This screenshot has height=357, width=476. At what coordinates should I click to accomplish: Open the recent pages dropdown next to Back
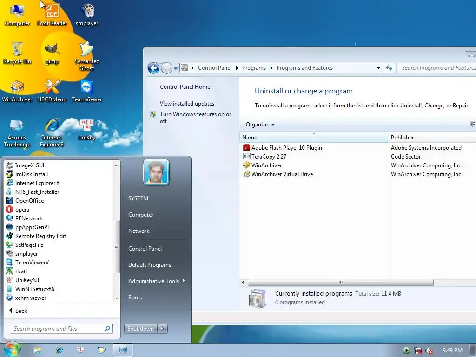176,68
